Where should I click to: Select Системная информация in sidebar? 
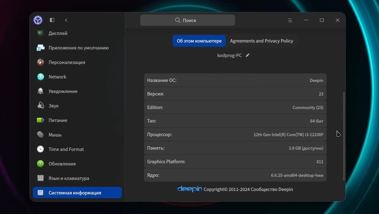pyautogui.click(x=77, y=193)
